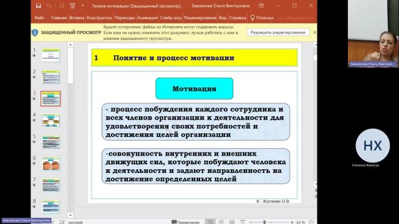Open the Справка tab
399x224 pixels.
(x=238, y=18)
